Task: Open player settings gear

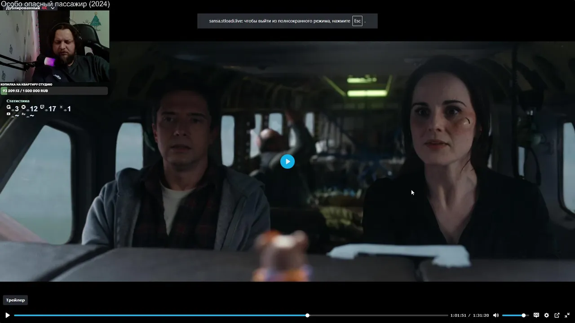Action: pos(547,315)
